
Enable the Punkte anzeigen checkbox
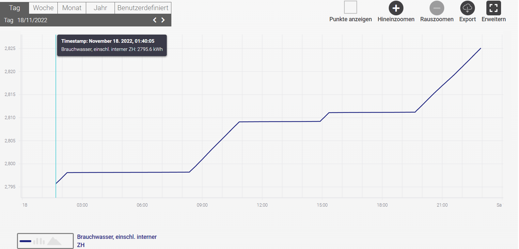[351, 7]
